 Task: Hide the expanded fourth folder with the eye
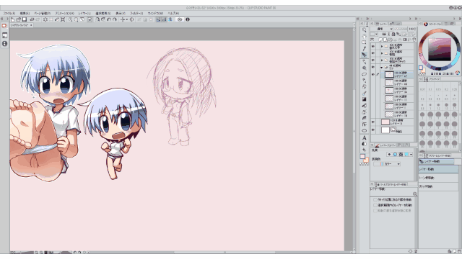(373, 67)
